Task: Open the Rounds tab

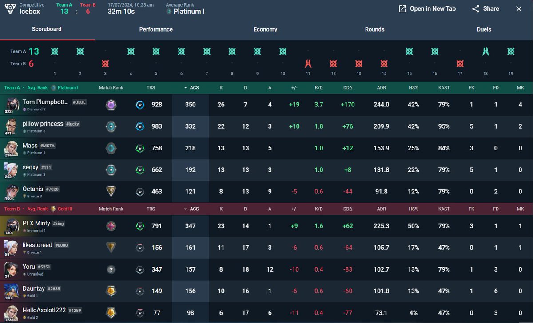Action: coord(374,29)
